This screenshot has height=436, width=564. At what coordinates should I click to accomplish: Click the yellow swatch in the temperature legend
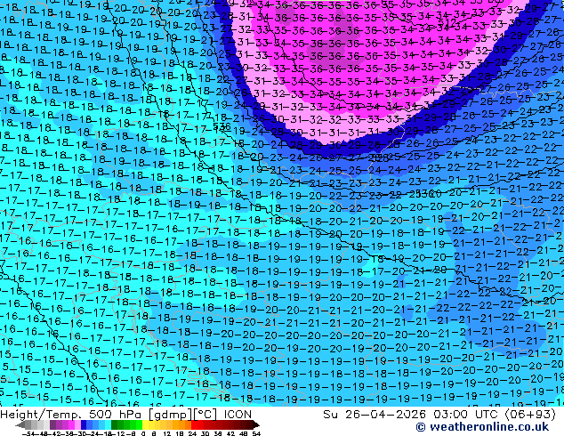145,425
